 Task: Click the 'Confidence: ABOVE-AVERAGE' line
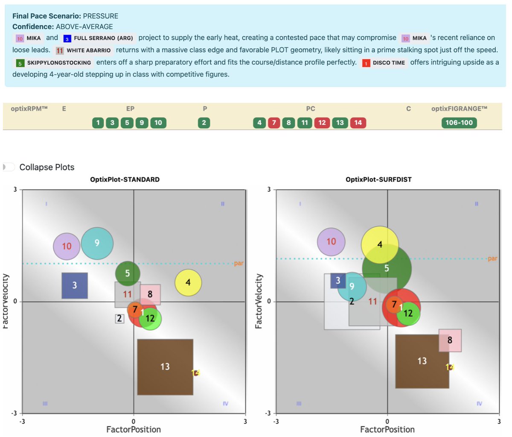62,26
